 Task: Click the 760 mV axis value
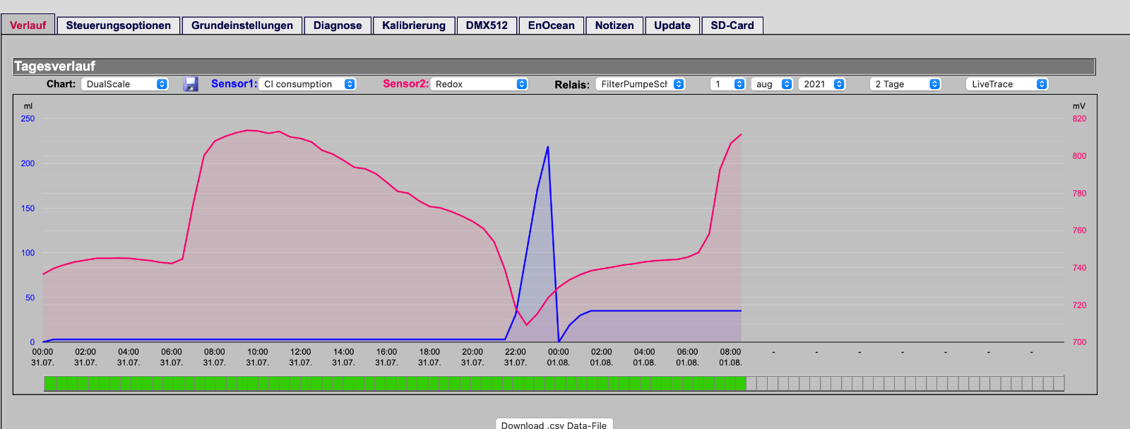tap(1079, 230)
